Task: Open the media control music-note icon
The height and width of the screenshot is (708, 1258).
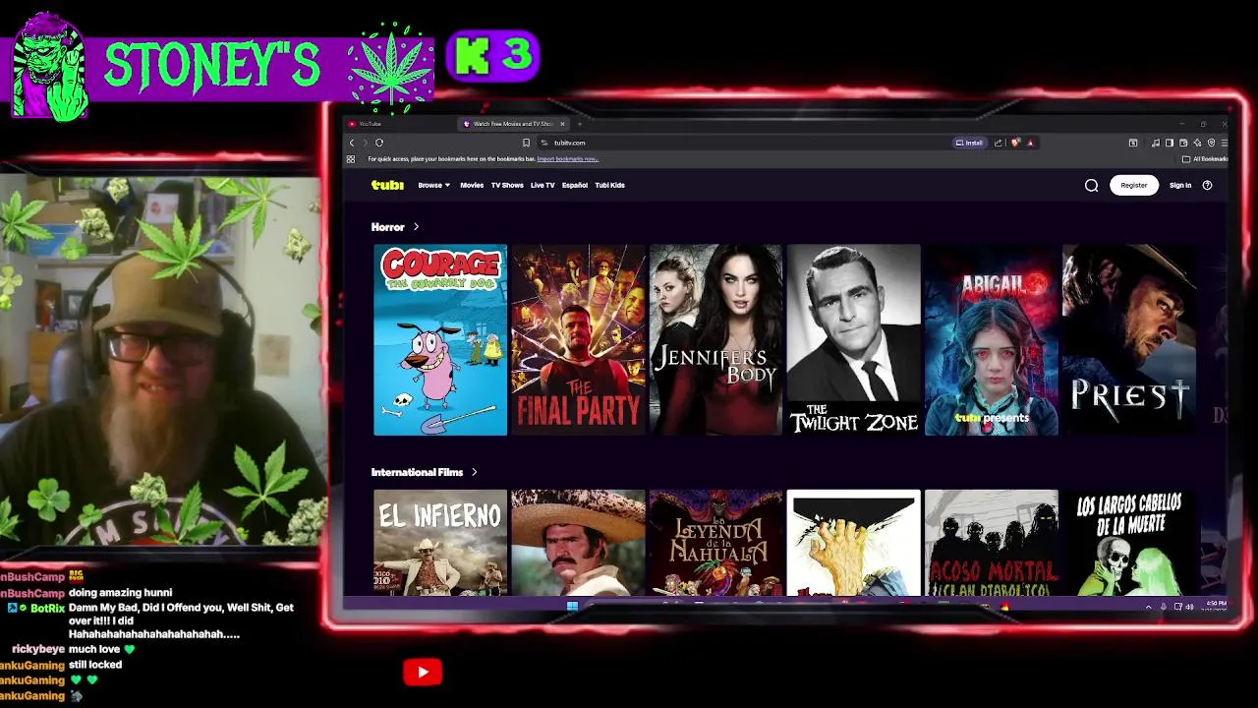Action: tap(1156, 143)
